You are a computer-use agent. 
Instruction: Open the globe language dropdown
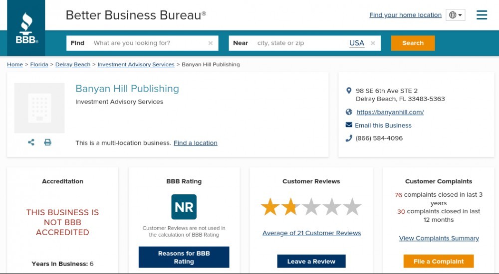pyautogui.click(x=456, y=15)
